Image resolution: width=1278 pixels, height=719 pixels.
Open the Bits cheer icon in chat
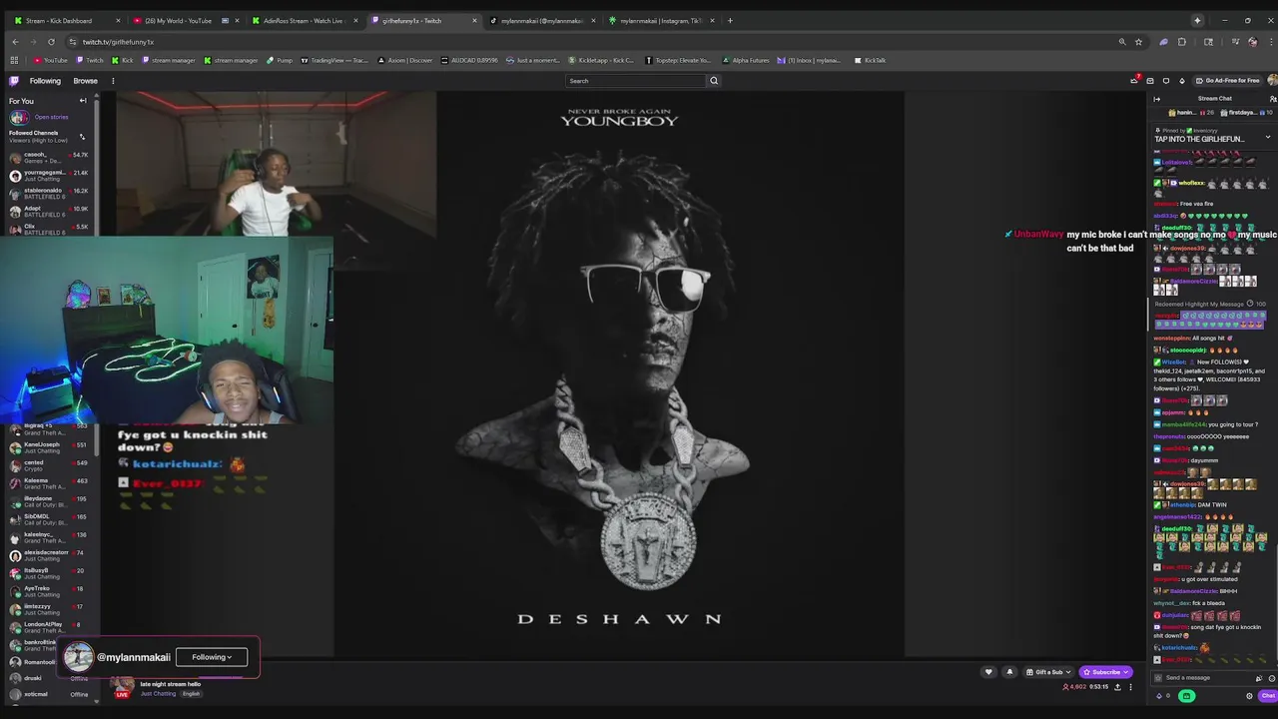(1159, 696)
